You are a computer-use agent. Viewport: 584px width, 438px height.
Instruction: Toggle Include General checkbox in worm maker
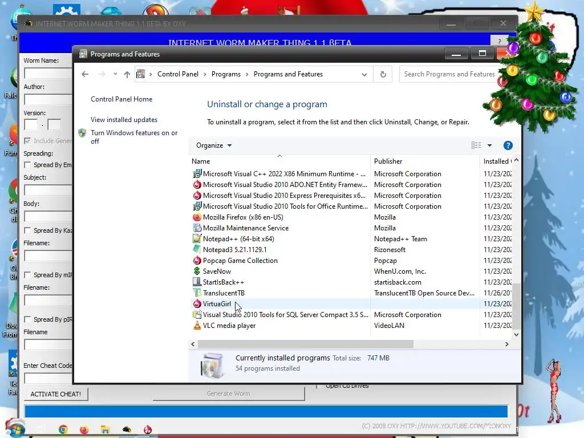27,141
